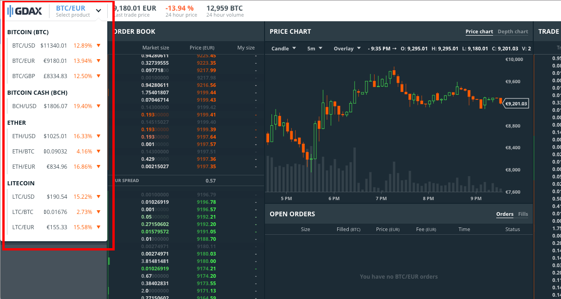Click the €8,800 label on price axis
Viewport: 561px width, 299px height.
(513, 126)
